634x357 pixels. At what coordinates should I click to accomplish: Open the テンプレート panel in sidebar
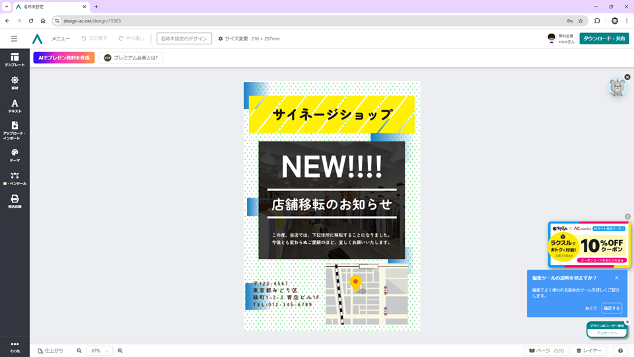[x=15, y=59]
